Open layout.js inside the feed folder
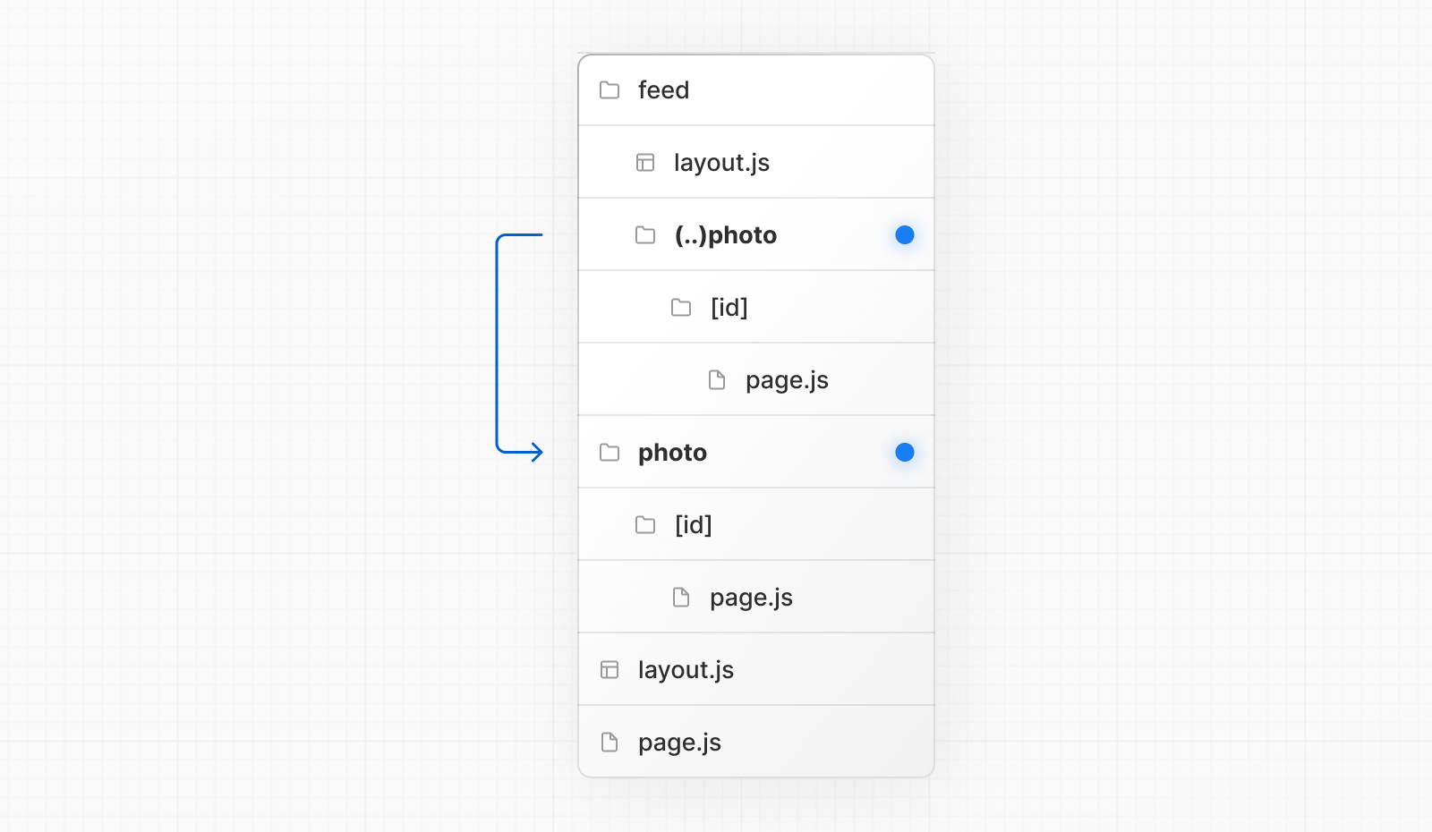Screen dimensions: 1432x832 [721, 163]
